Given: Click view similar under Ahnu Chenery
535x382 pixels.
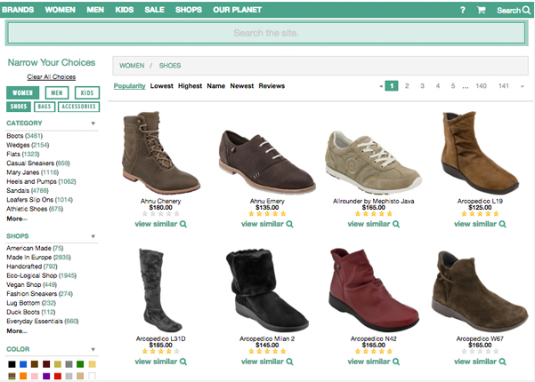Looking at the screenshot, I should (160, 224).
